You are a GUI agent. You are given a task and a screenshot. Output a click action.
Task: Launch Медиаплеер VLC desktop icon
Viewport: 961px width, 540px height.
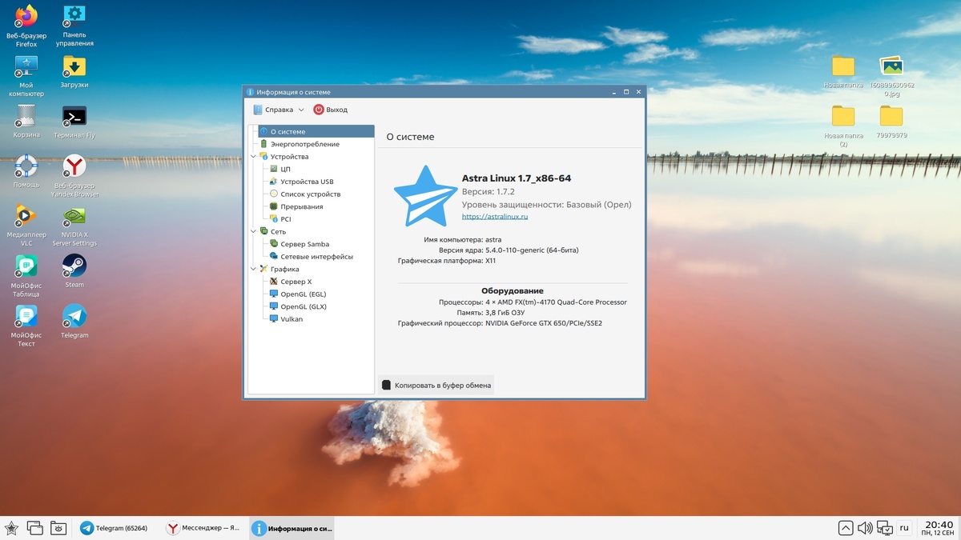click(x=26, y=216)
